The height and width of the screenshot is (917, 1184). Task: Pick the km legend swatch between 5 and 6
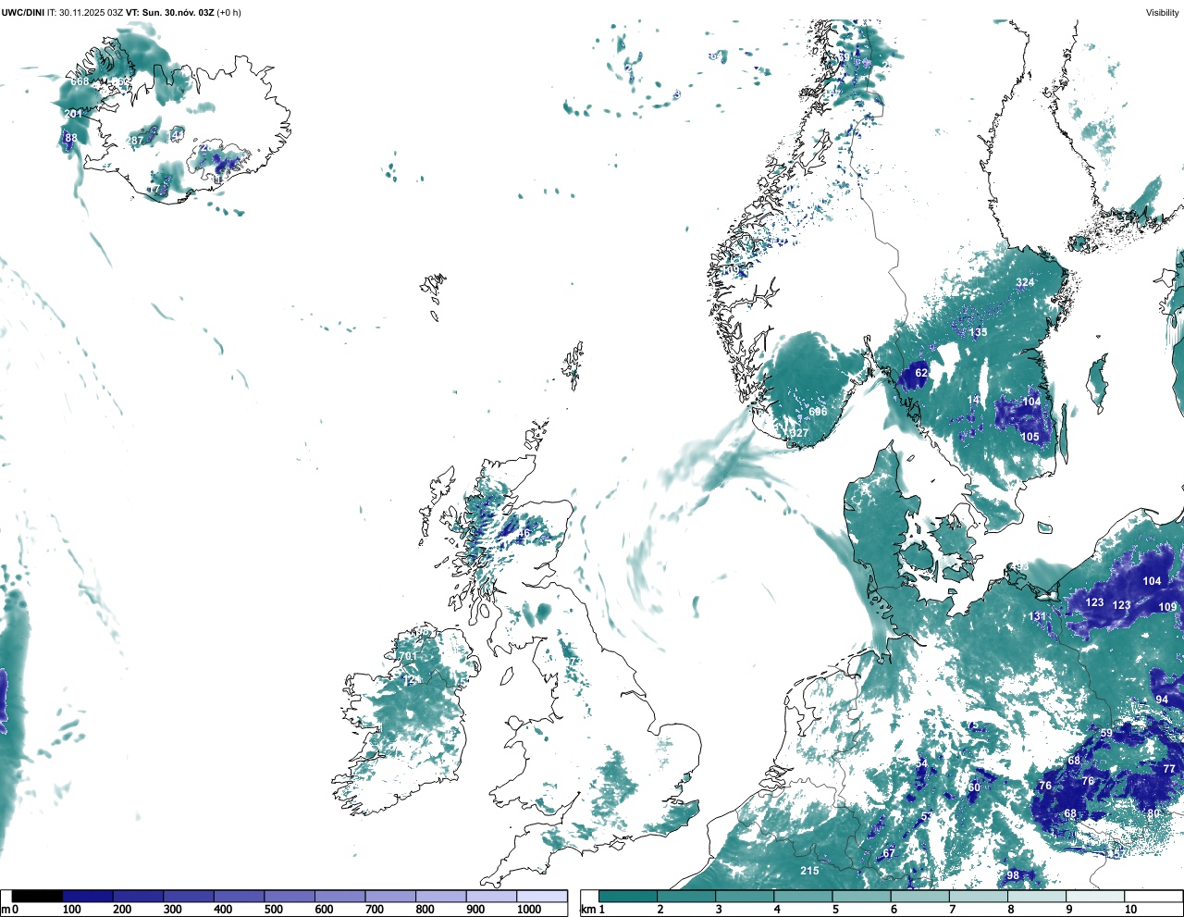coord(862,896)
